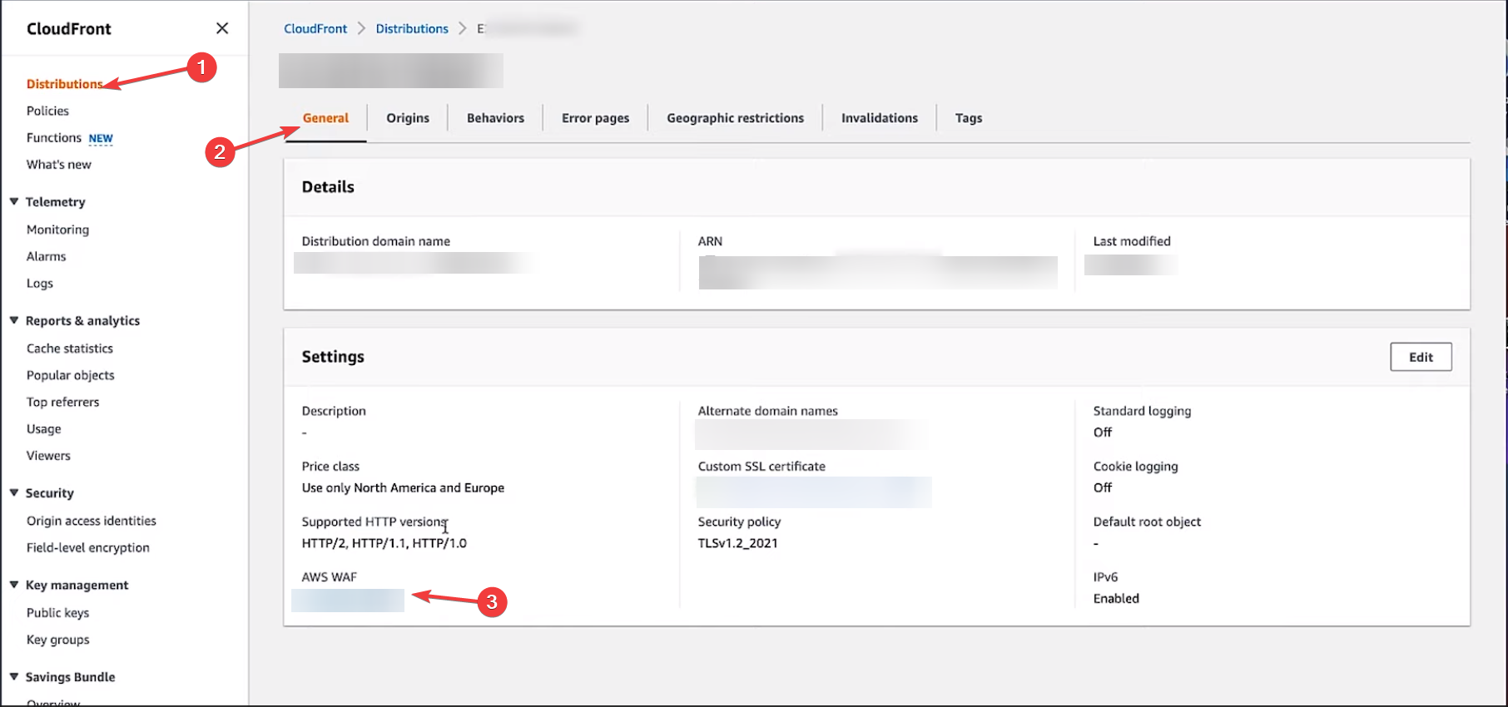Click the Price class label

(331, 467)
